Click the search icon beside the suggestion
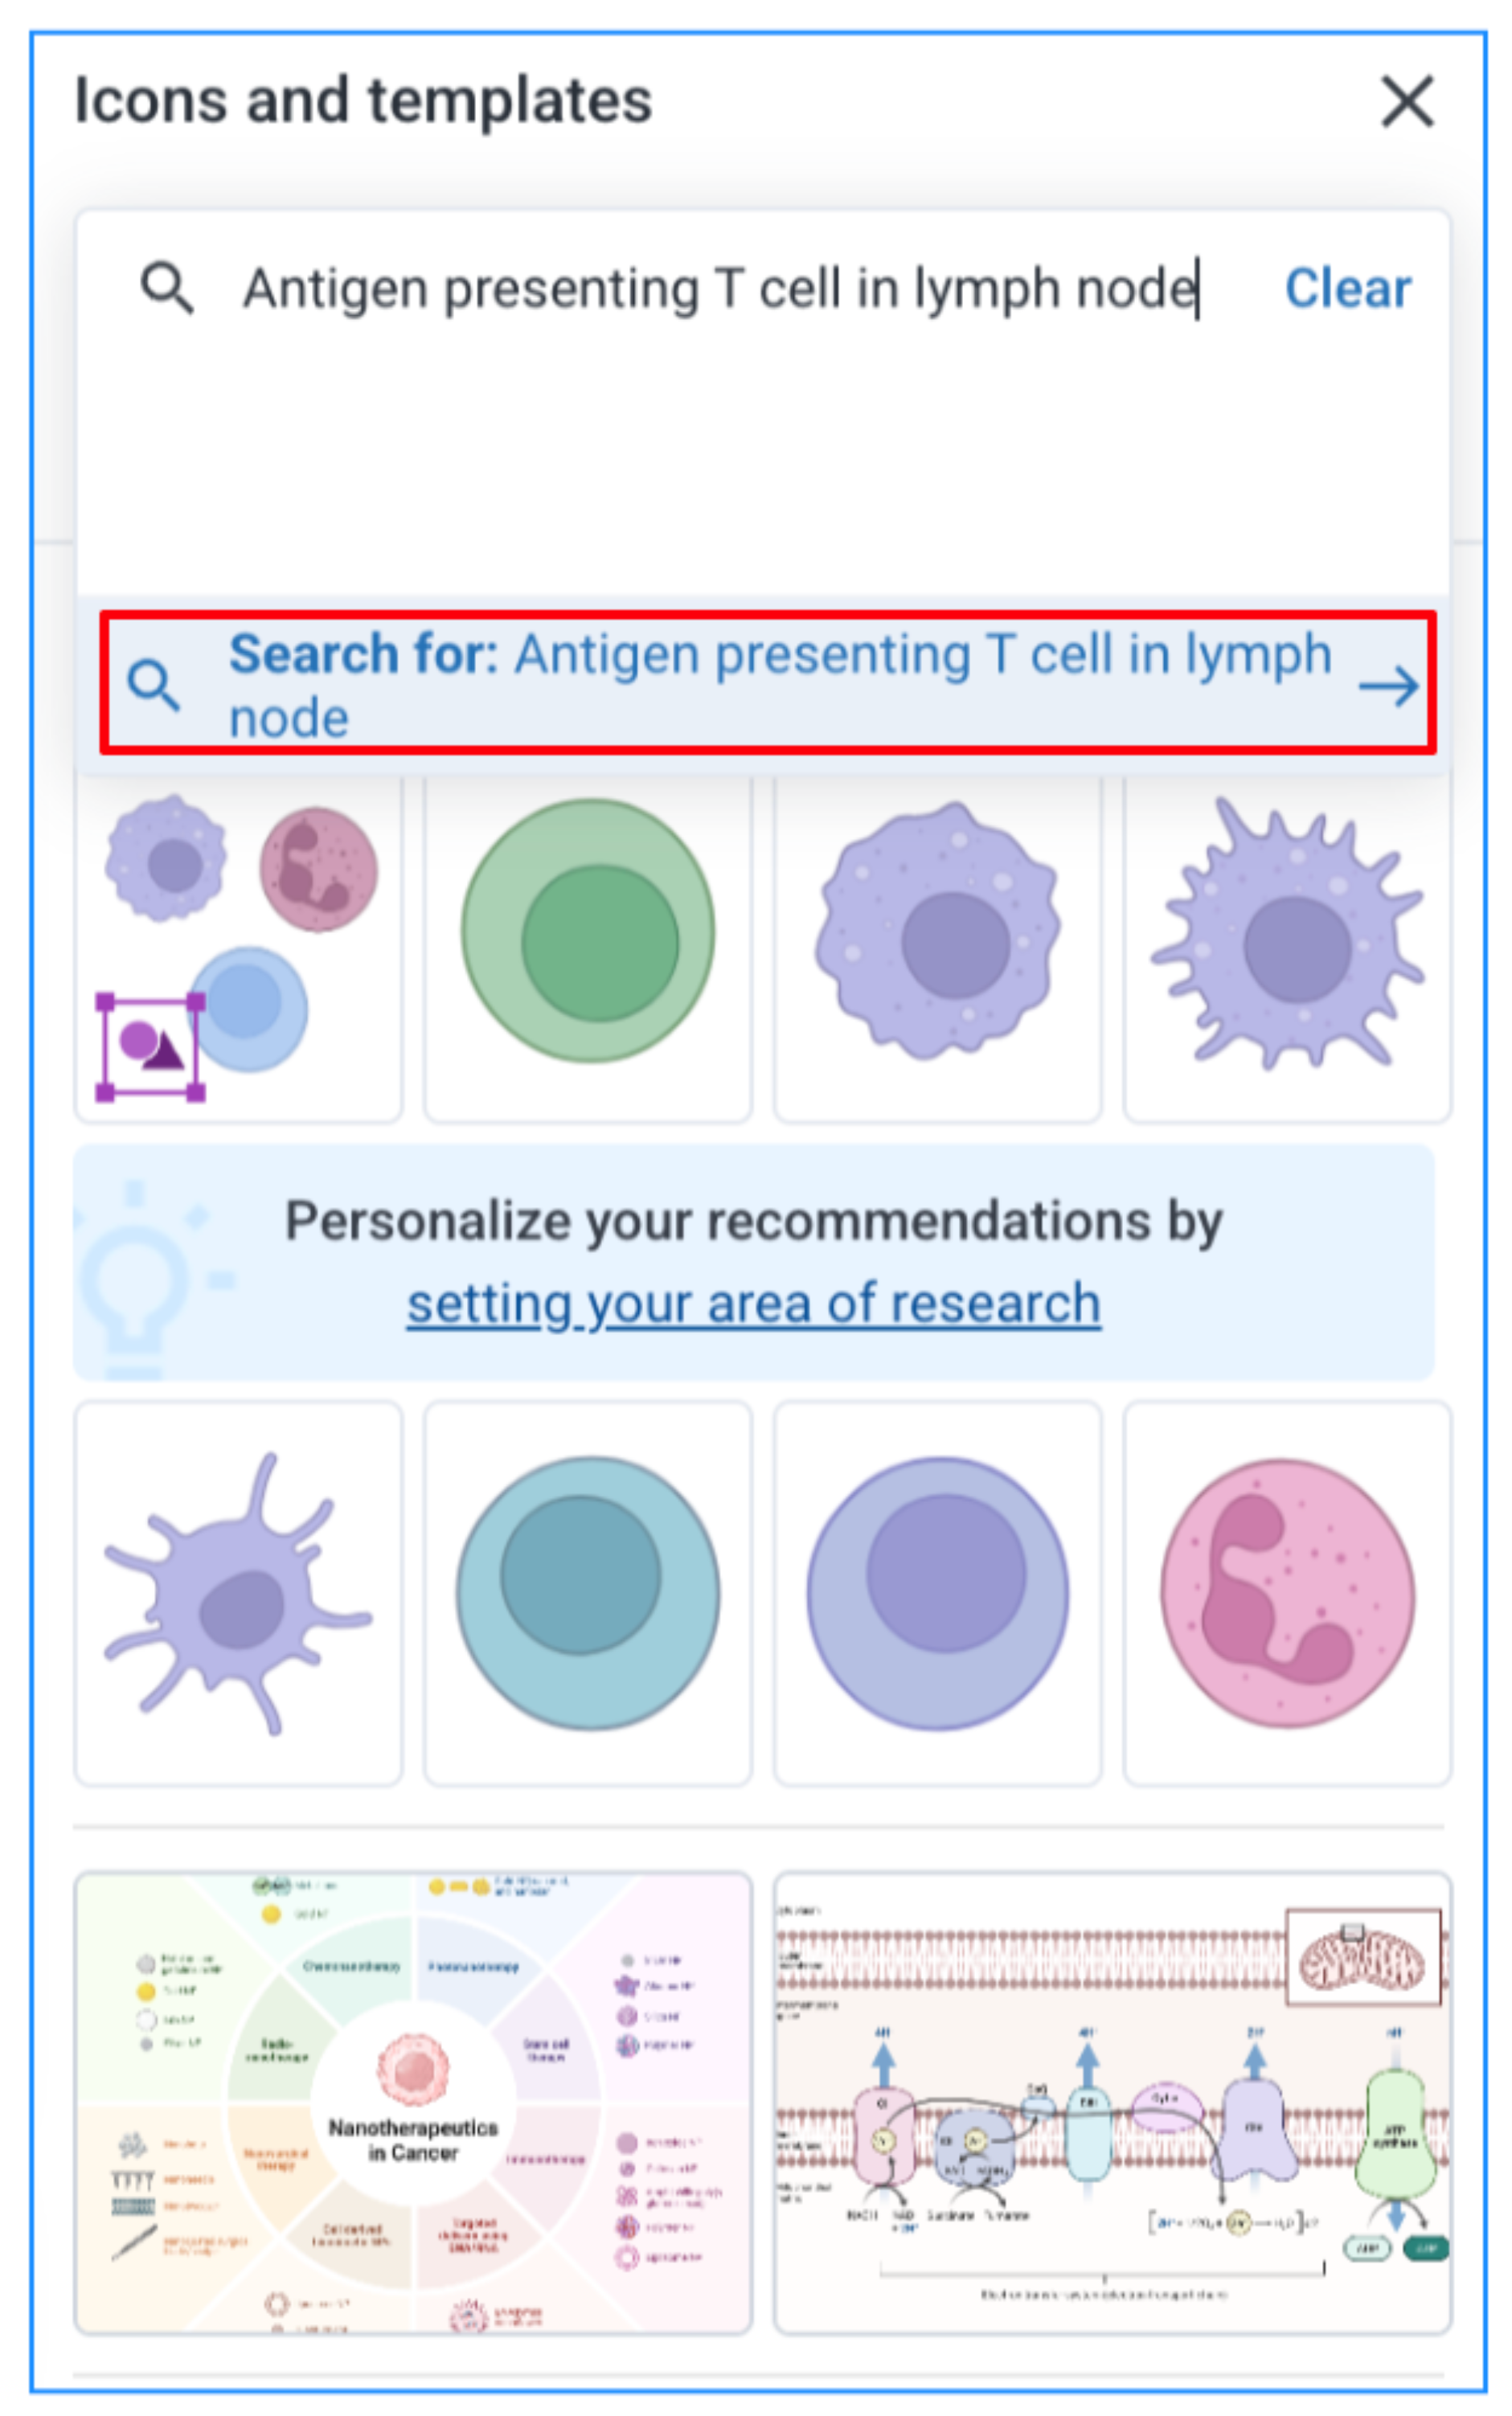The image size is (1512, 2416). tap(157, 686)
